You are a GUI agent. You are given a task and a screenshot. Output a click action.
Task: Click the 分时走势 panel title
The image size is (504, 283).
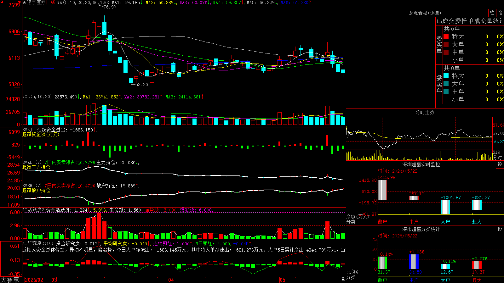[425, 112]
